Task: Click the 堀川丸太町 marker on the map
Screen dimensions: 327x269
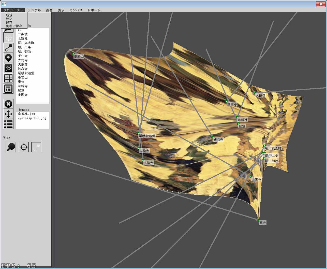Action: 264,146
